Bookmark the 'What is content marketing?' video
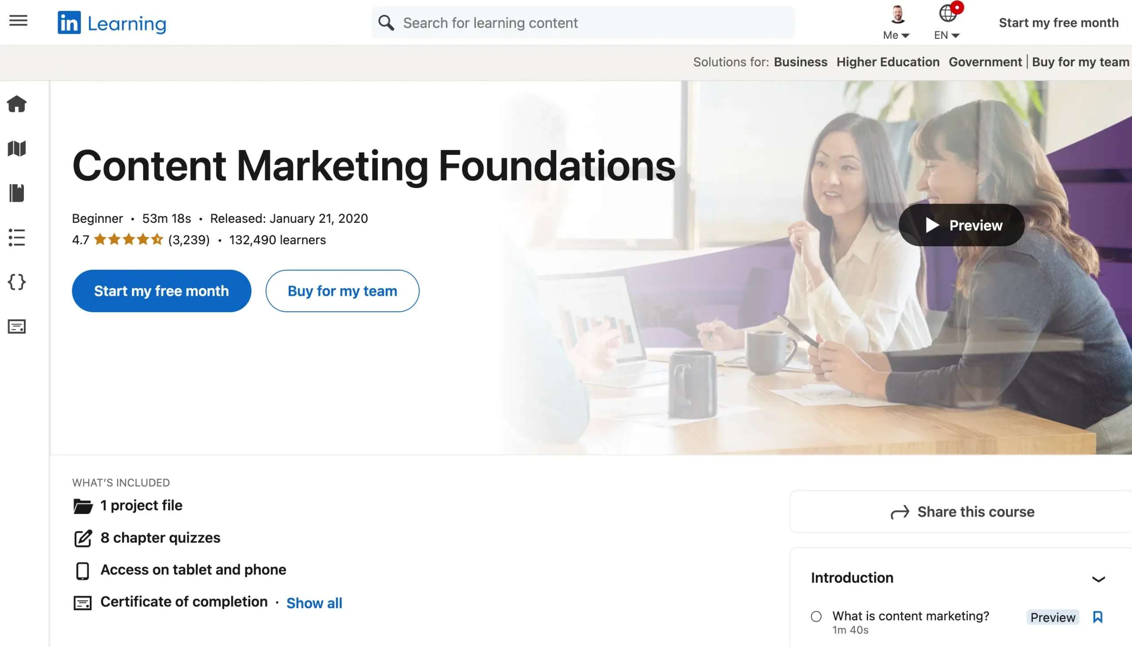The width and height of the screenshot is (1132, 647). [1098, 617]
